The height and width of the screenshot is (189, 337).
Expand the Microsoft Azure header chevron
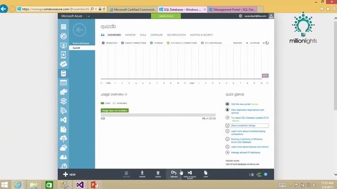click(88, 16)
